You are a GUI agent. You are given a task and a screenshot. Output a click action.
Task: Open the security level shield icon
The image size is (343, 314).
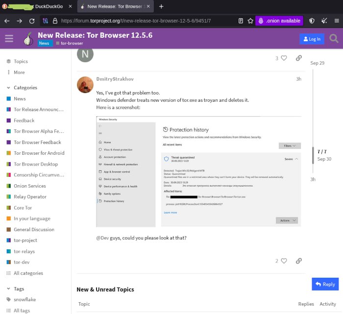tap(312, 21)
